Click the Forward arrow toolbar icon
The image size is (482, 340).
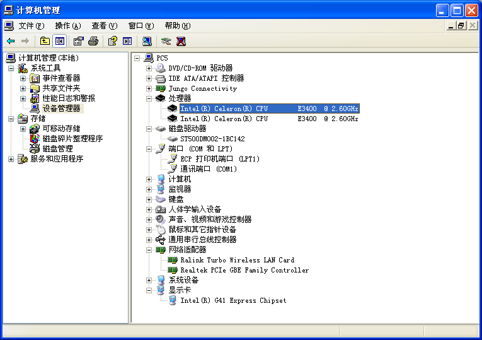25,41
